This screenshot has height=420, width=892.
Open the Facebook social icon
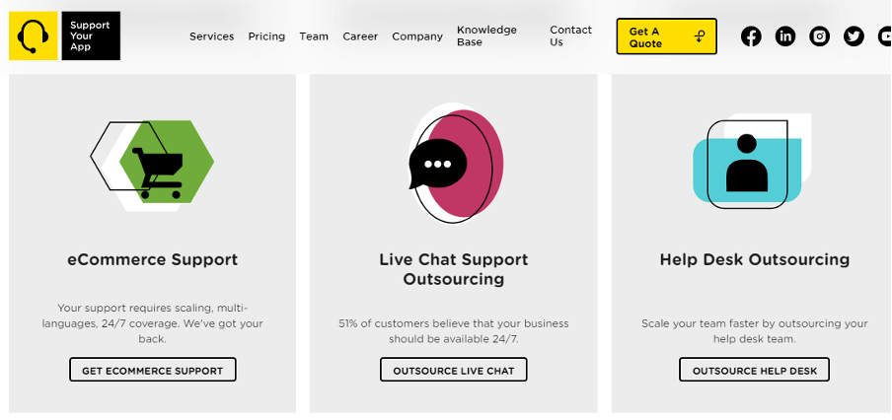(751, 36)
